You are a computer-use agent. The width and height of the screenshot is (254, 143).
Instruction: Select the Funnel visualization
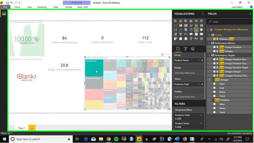click(181, 34)
